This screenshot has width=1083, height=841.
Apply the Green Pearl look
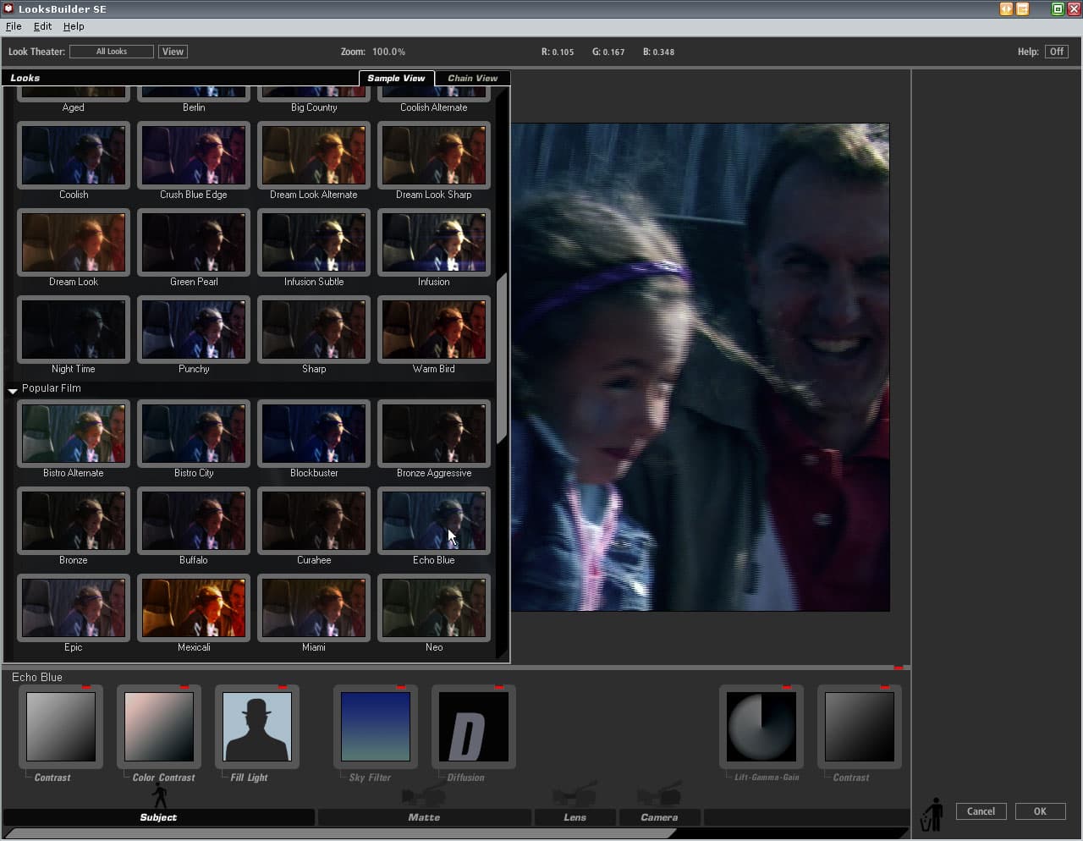[194, 243]
